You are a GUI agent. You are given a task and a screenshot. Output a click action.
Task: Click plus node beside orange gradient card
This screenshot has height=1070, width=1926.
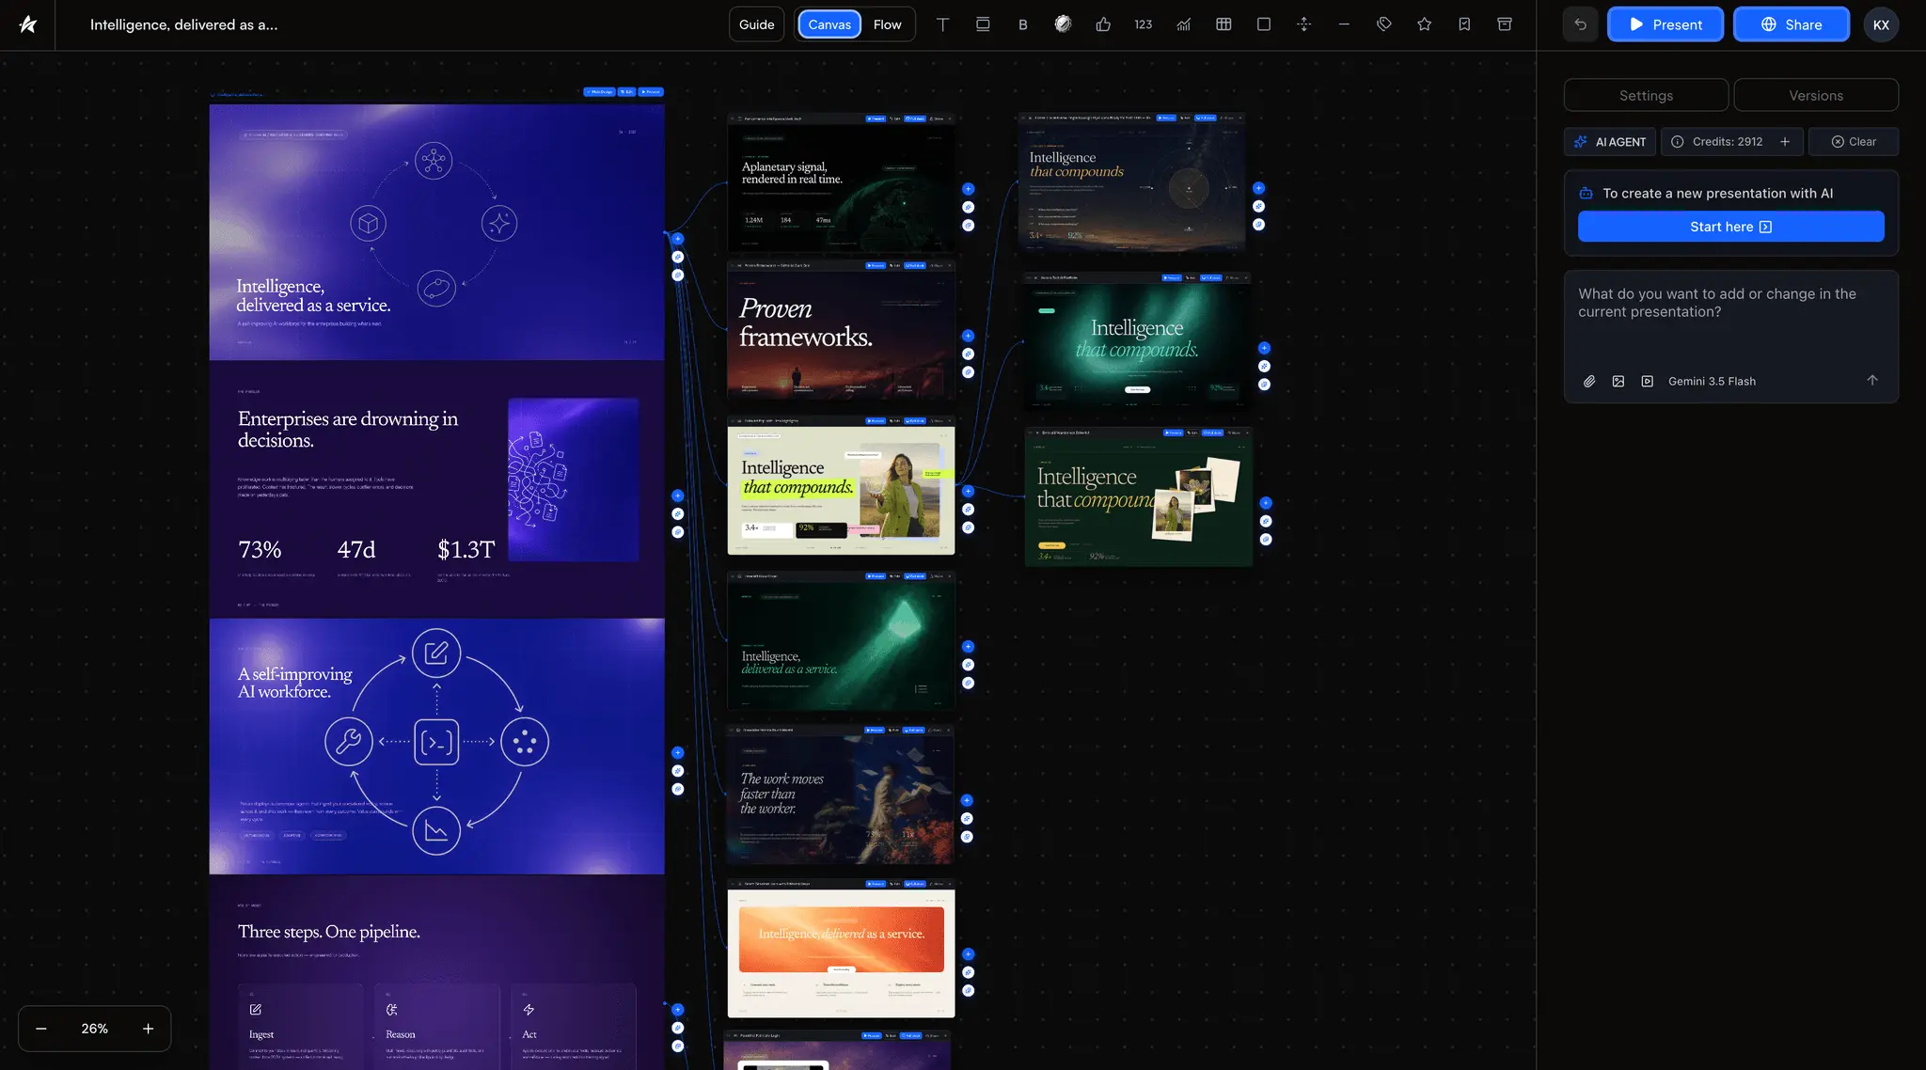coord(968,954)
